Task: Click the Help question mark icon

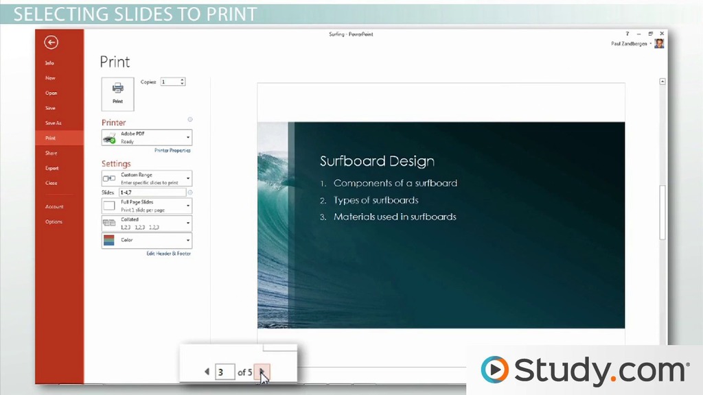Action: (627, 34)
